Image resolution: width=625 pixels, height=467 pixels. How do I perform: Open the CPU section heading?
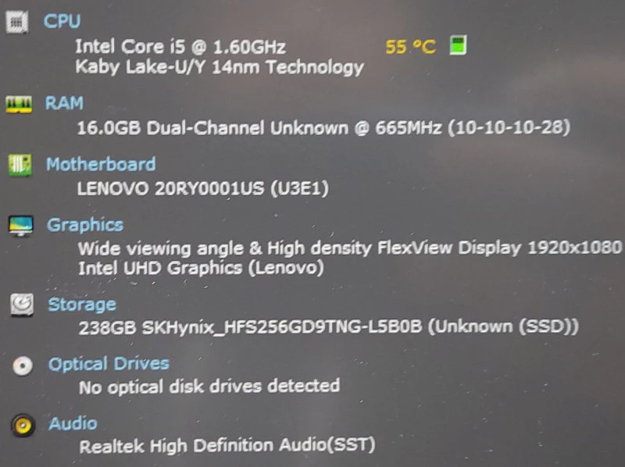(x=62, y=21)
